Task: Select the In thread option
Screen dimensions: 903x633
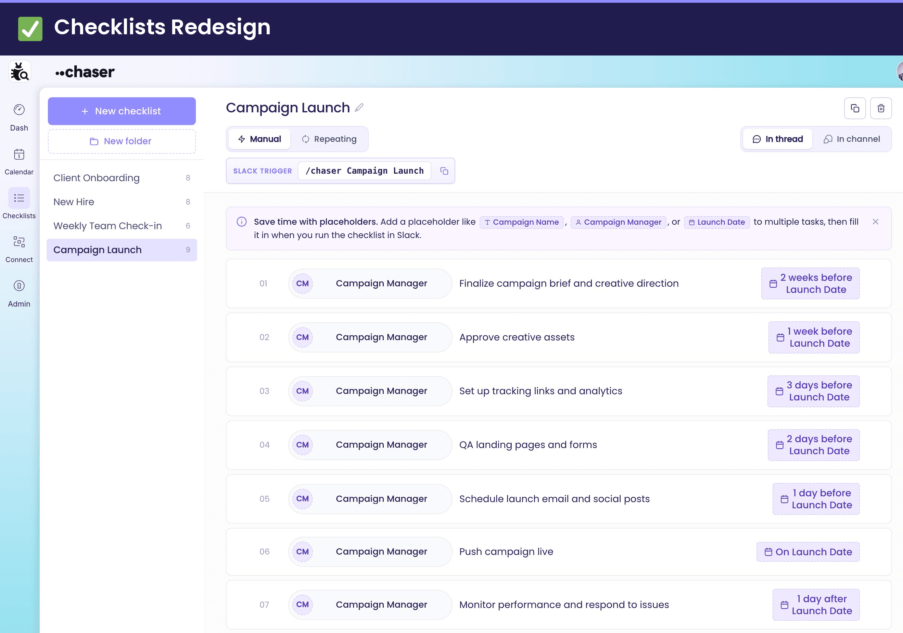Action: tap(777, 139)
